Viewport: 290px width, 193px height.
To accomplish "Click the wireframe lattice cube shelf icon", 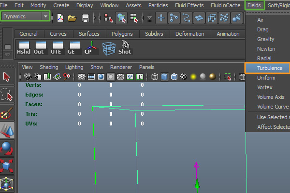I will [109, 48].
